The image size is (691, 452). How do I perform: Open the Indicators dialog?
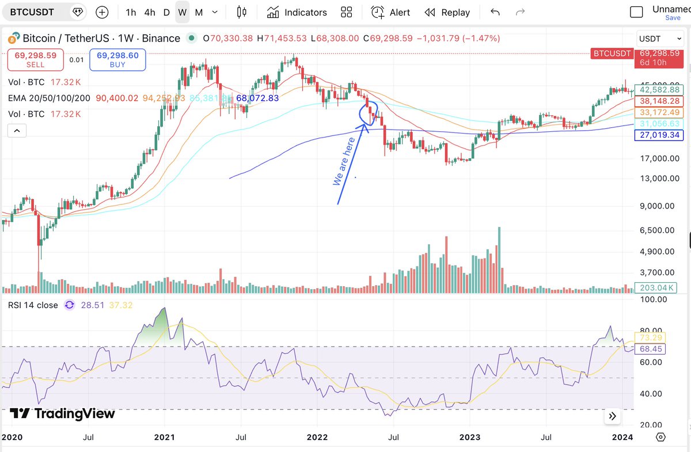tap(297, 12)
